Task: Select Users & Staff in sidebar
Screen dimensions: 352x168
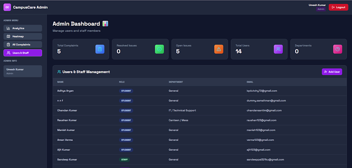Action: (23, 53)
